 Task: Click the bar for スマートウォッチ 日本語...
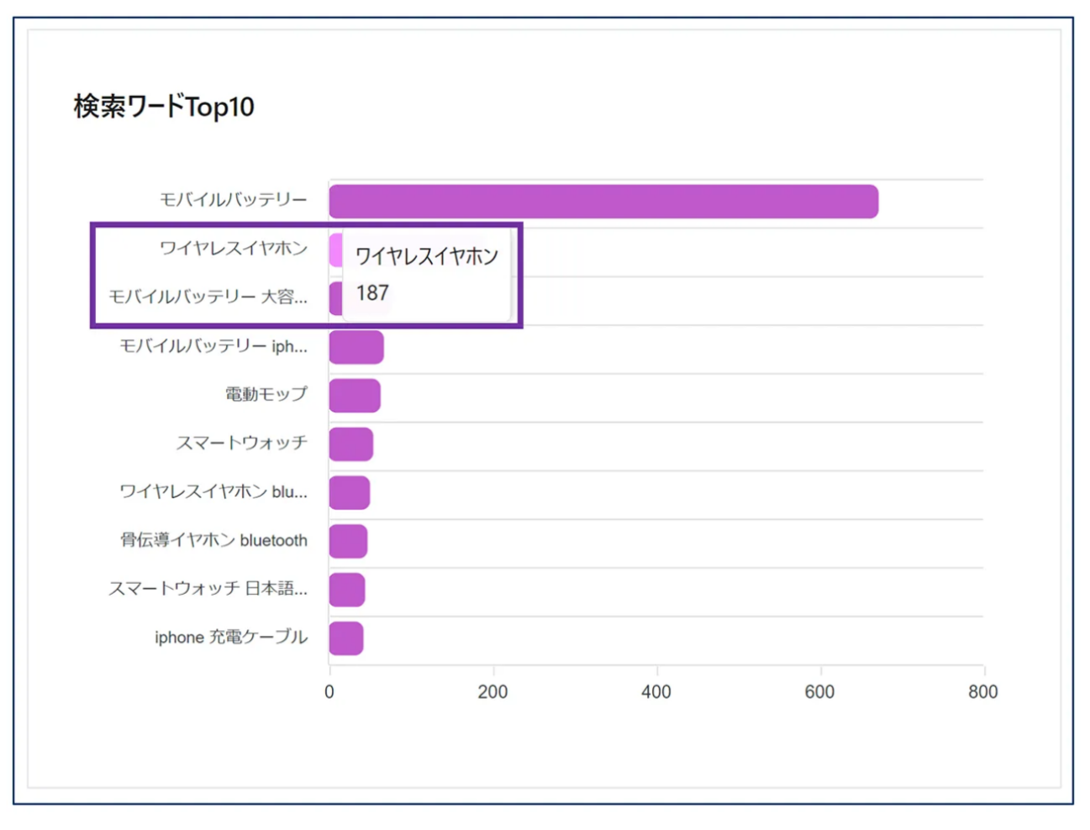click(x=346, y=590)
